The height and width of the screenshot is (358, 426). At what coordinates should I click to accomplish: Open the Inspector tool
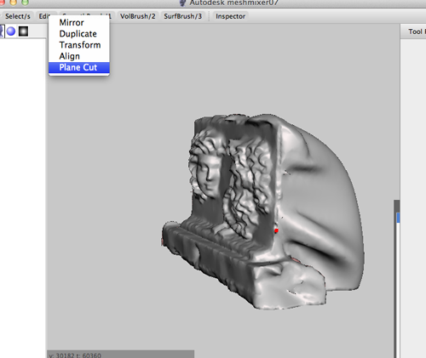(x=230, y=16)
